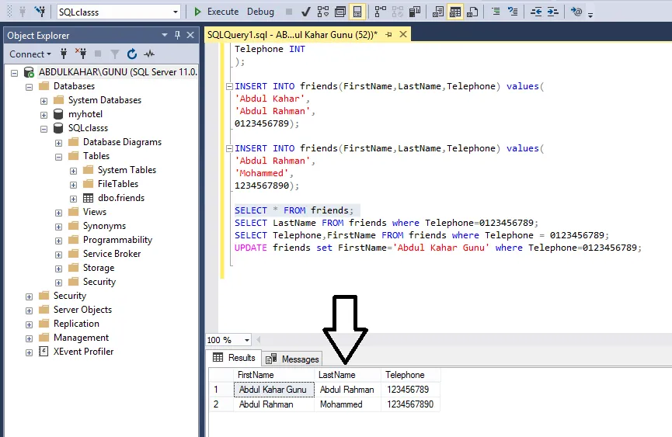Switch to the Results tab

[x=235, y=358]
